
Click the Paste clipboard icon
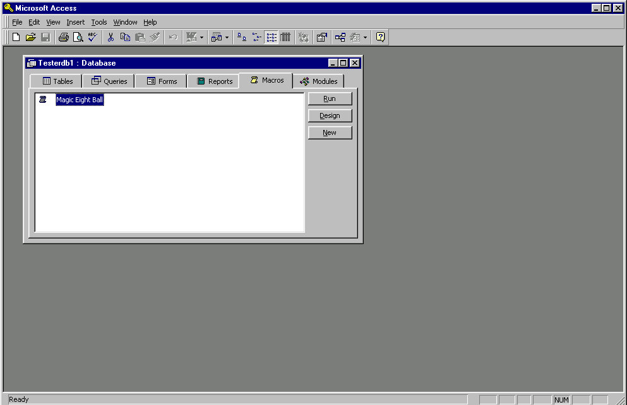click(140, 37)
